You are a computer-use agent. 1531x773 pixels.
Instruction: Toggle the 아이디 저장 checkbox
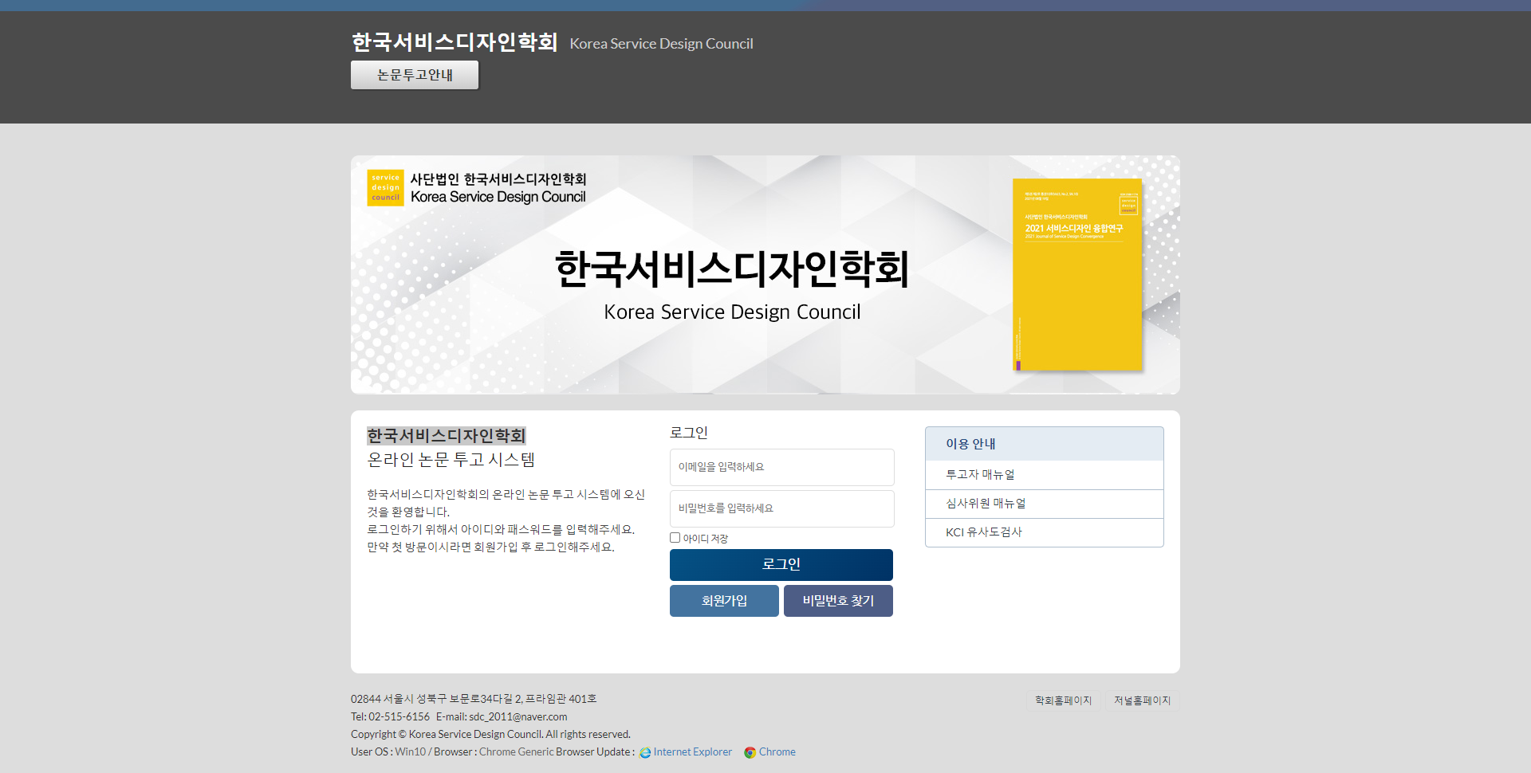(675, 538)
